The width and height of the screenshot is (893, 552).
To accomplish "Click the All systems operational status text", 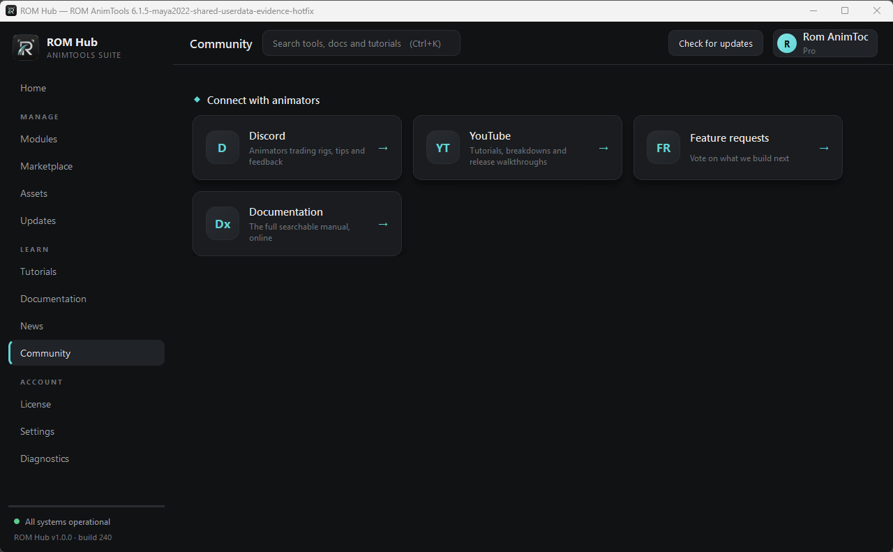I will 68,522.
